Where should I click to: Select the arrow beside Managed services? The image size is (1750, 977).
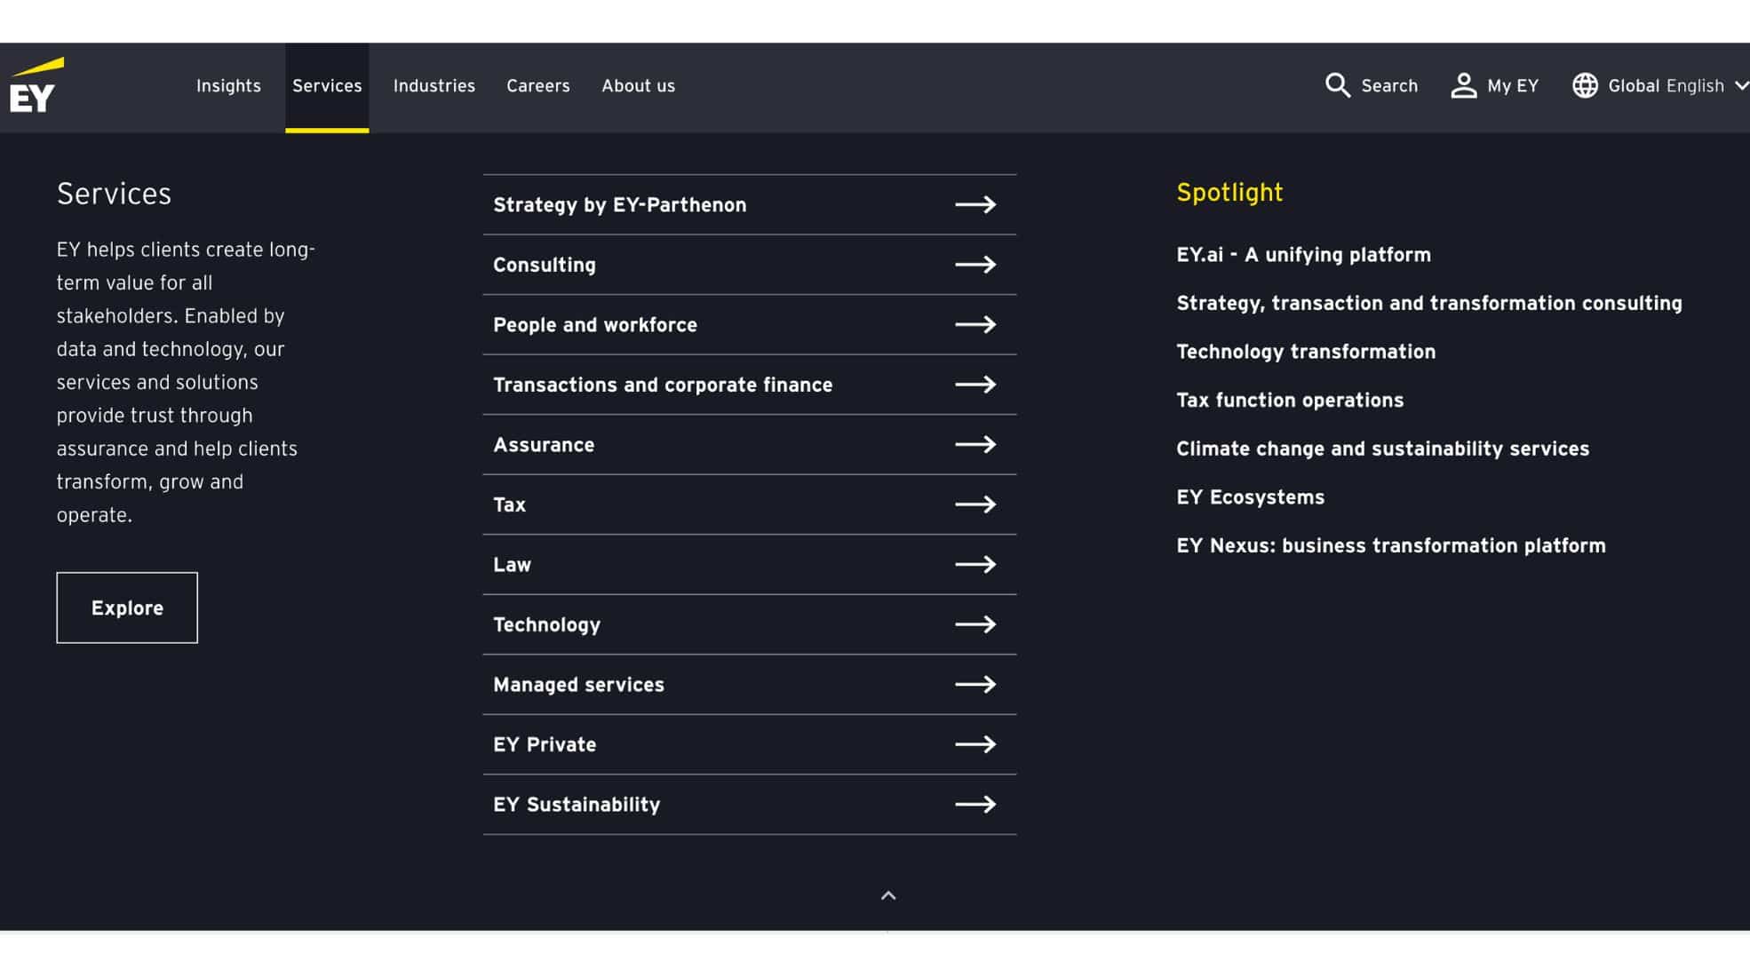point(975,684)
